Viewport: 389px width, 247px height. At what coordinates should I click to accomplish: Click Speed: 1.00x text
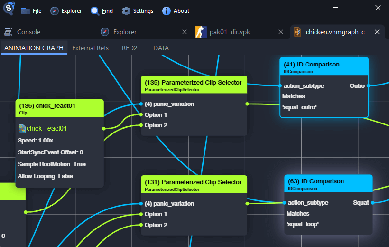36,141
